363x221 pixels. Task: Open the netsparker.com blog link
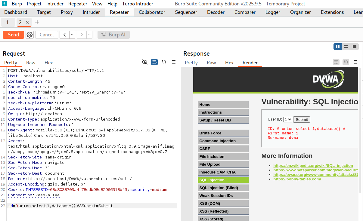pos(315,170)
